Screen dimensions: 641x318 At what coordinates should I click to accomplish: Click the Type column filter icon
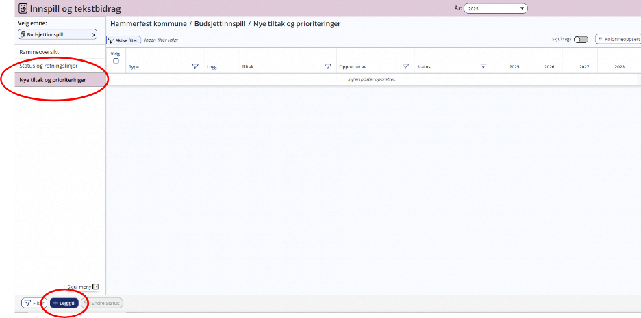pyautogui.click(x=195, y=67)
